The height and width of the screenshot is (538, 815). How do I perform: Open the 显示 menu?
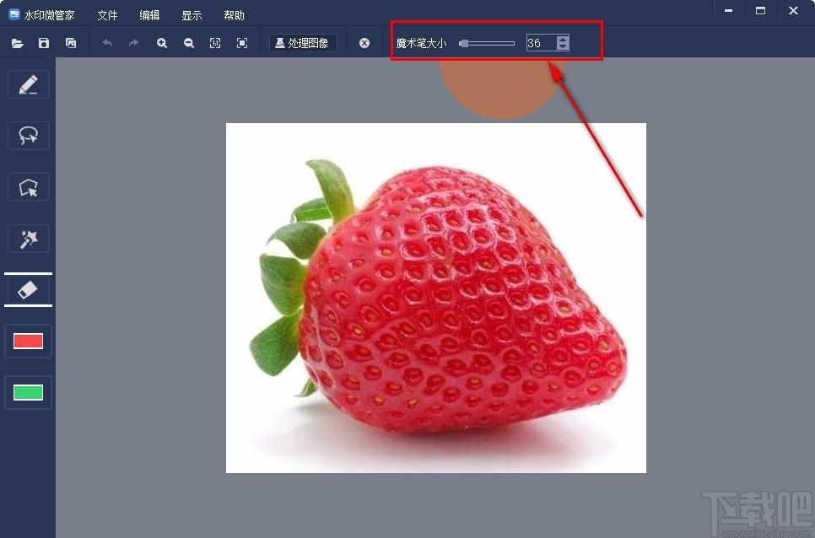pos(192,15)
